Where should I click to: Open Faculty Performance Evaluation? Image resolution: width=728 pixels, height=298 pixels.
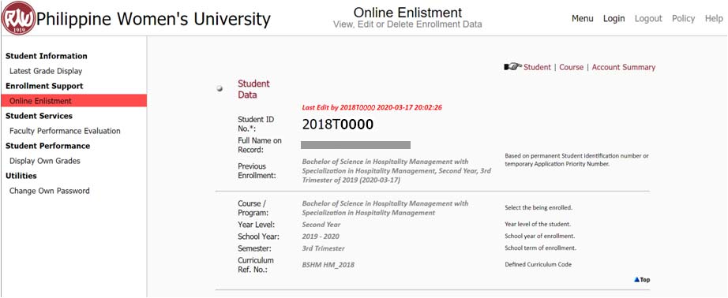click(x=65, y=131)
